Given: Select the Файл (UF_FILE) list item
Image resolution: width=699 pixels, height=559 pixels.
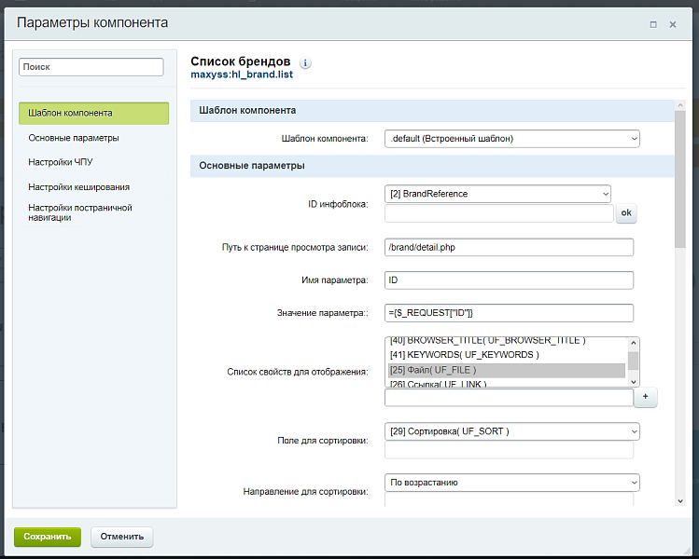Looking at the screenshot, I should click(x=506, y=370).
